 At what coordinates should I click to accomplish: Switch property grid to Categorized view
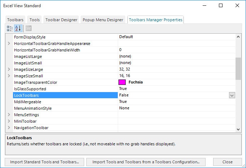[x=10, y=28]
